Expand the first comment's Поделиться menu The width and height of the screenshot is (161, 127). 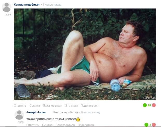(x=89, y=106)
